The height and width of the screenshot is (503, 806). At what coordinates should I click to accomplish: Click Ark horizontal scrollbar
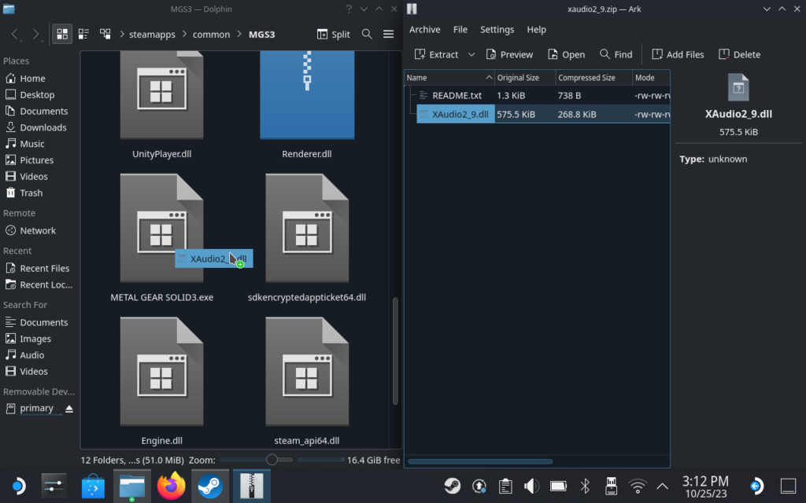pyautogui.click(x=480, y=461)
